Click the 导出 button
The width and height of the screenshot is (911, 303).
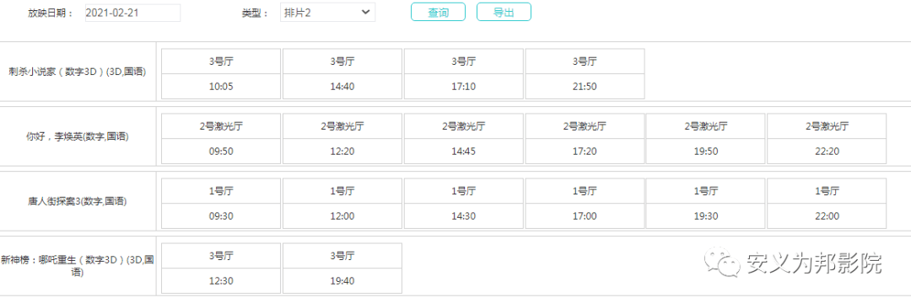coord(504,12)
